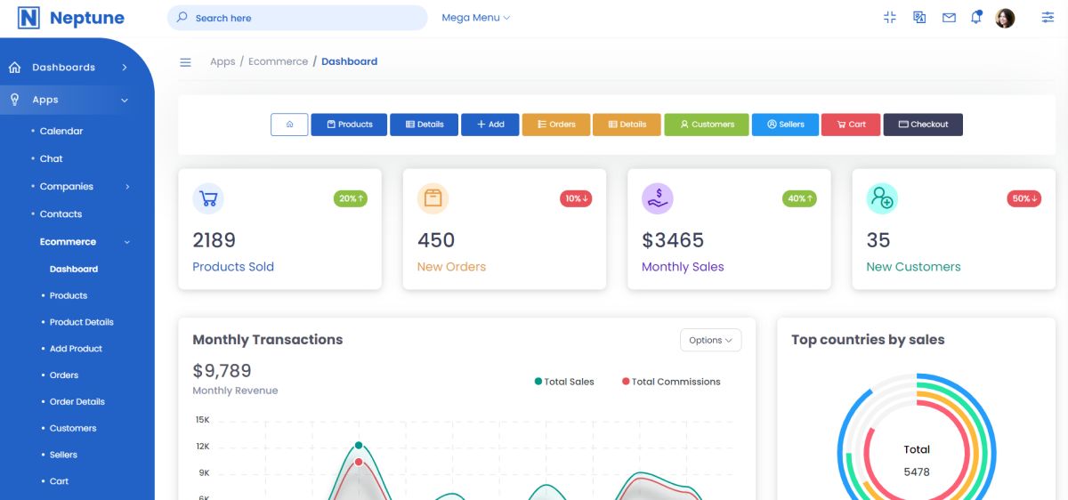Image resolution: width=1068 pixels, height=500 pixels.
Task: Click the Neptune logo icon
Action: [28, 18]
